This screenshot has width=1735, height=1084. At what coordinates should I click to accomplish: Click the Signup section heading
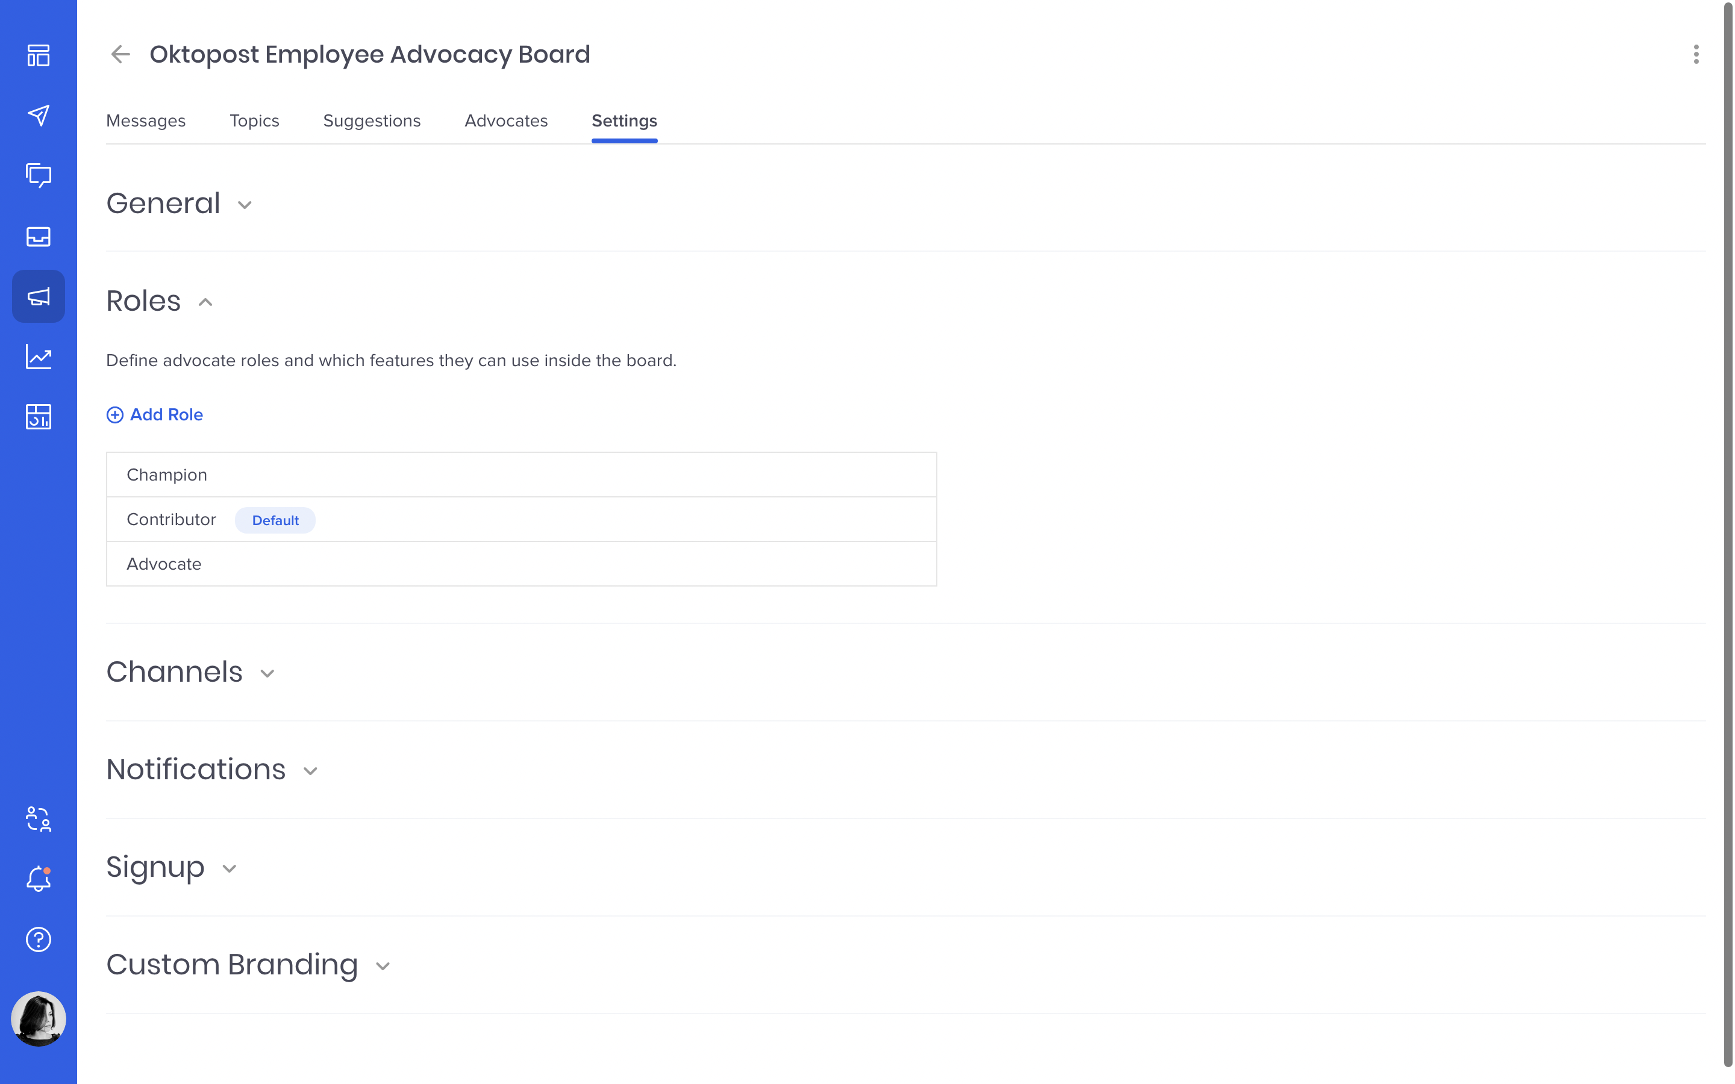click(x=155, y=867)
